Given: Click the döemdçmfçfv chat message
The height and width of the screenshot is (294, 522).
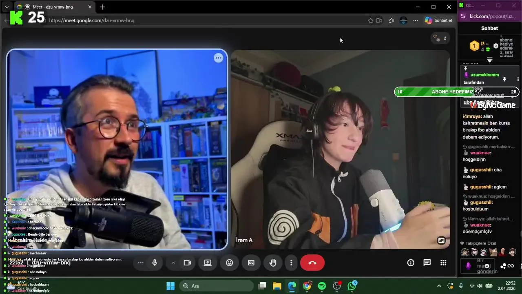Looking at the screenshot, I should pyautogui.click(x=477, y=232).
